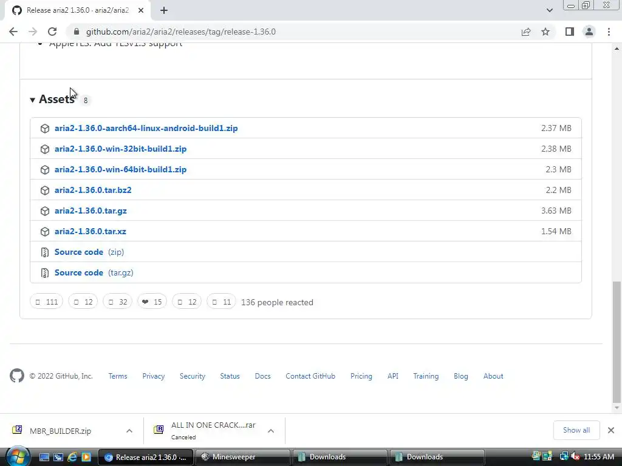Toggle the reaction with 111 count
Viewport: 622px width, 466px height.
pos(46,302)
